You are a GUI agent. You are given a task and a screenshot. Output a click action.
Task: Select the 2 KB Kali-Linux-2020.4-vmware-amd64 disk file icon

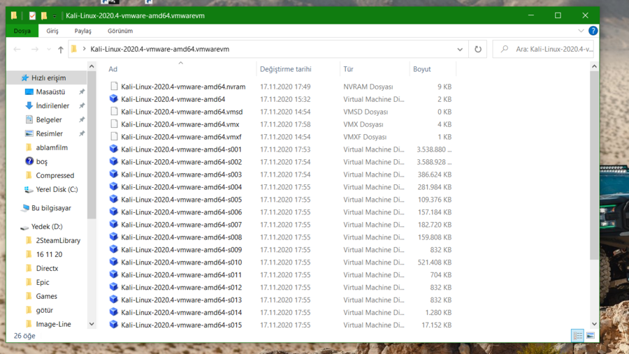114,99
